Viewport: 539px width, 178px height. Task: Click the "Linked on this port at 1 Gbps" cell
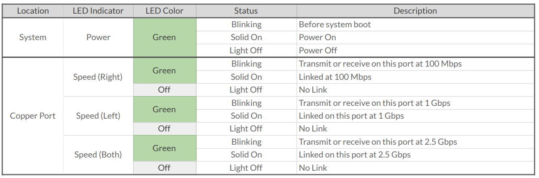(351, 116)
